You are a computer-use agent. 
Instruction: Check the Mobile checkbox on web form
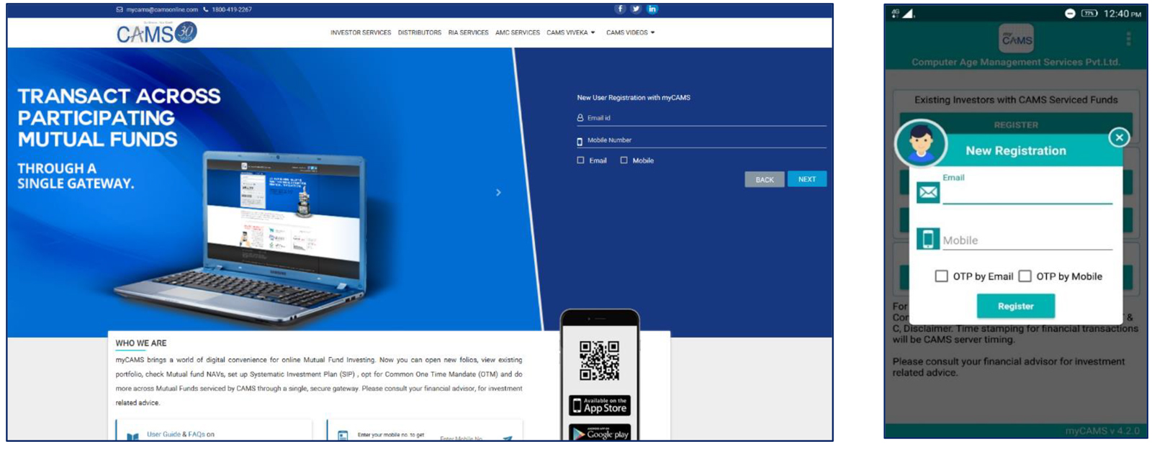[624, 160]
